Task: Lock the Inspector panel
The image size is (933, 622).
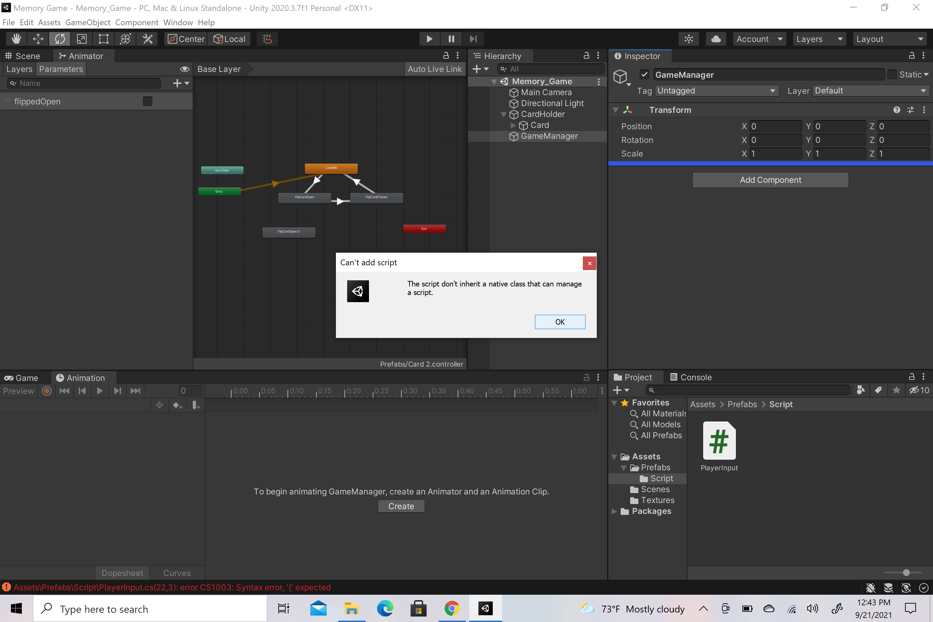Action: [x=912, y=56]
